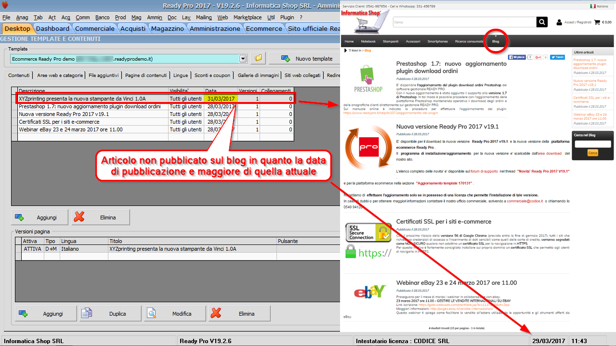Open the Prestashop 1.7 blog article title
Screen dimensions: 616x346
pyautogui.click(x=451, y=67)
